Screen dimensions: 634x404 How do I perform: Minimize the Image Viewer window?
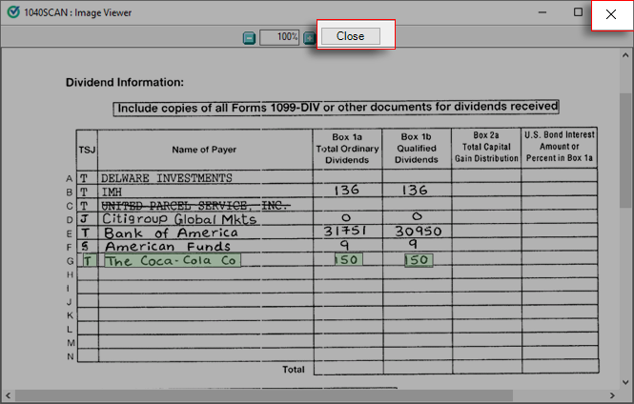541,13
